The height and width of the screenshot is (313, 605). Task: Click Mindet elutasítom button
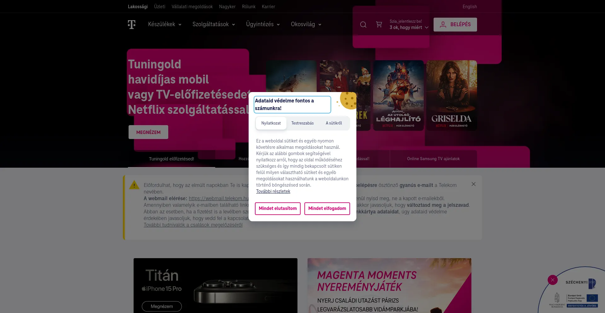278,209
